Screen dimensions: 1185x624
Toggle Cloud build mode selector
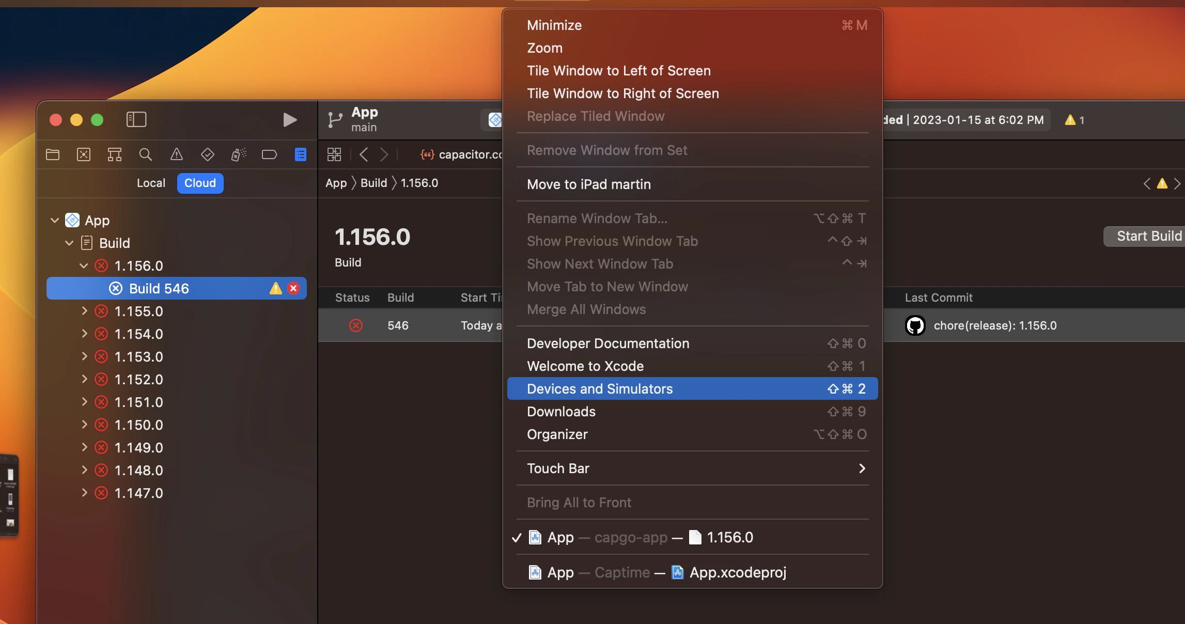[200, 183]
